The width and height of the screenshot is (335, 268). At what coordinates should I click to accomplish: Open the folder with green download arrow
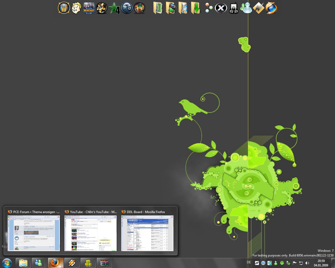(x=196, y=8)
